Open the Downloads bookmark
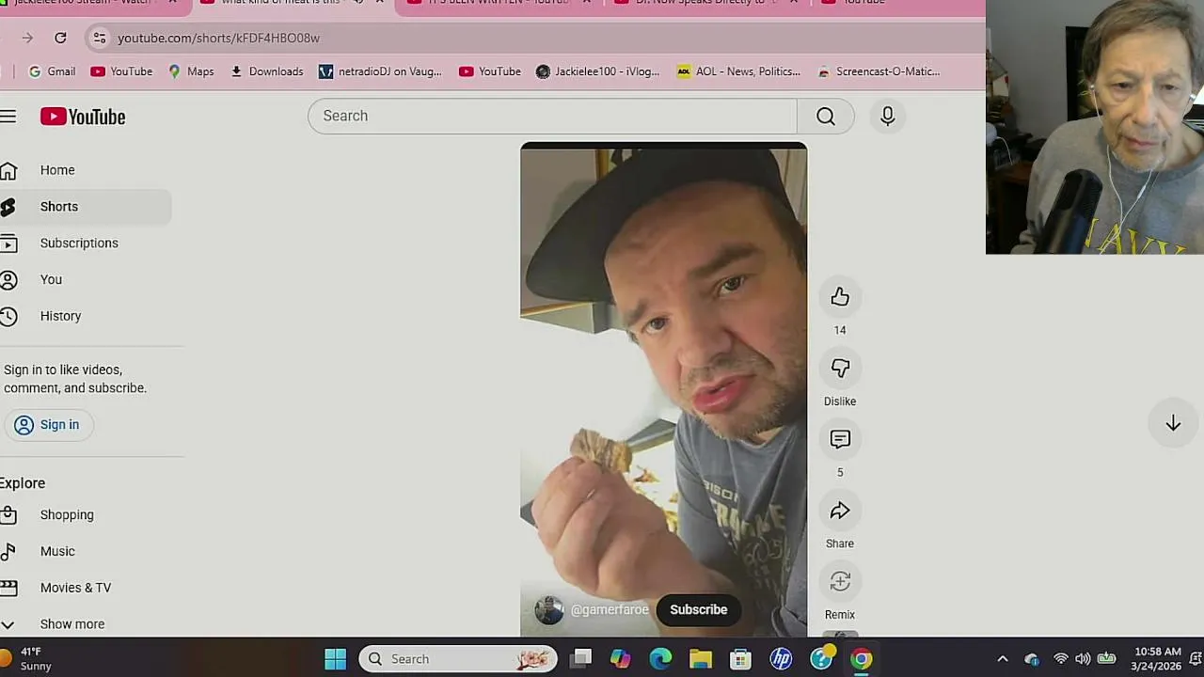 click(x=266, y=71)
